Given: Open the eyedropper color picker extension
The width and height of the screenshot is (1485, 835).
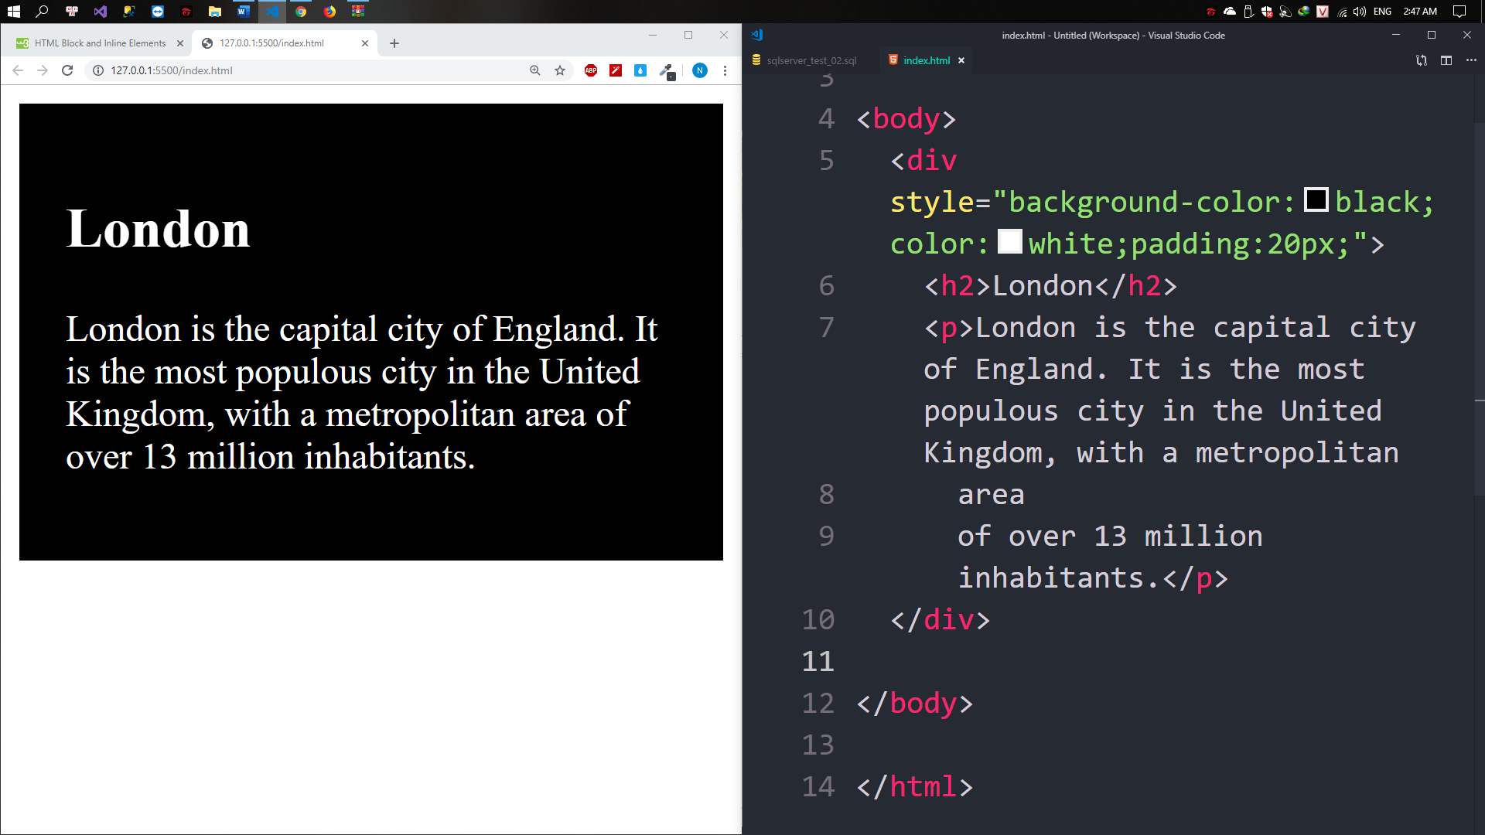Looking at the screenshot, I should [666, 70].
